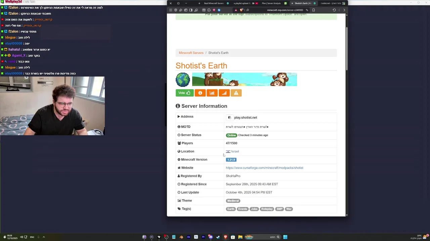This screenshot has height=241, width=430.
Task: Click the thumbs-up Vote button
Action: point(184,93)
